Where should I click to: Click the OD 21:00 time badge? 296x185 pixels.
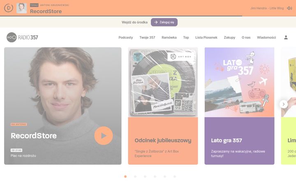[x=16, y=150]
